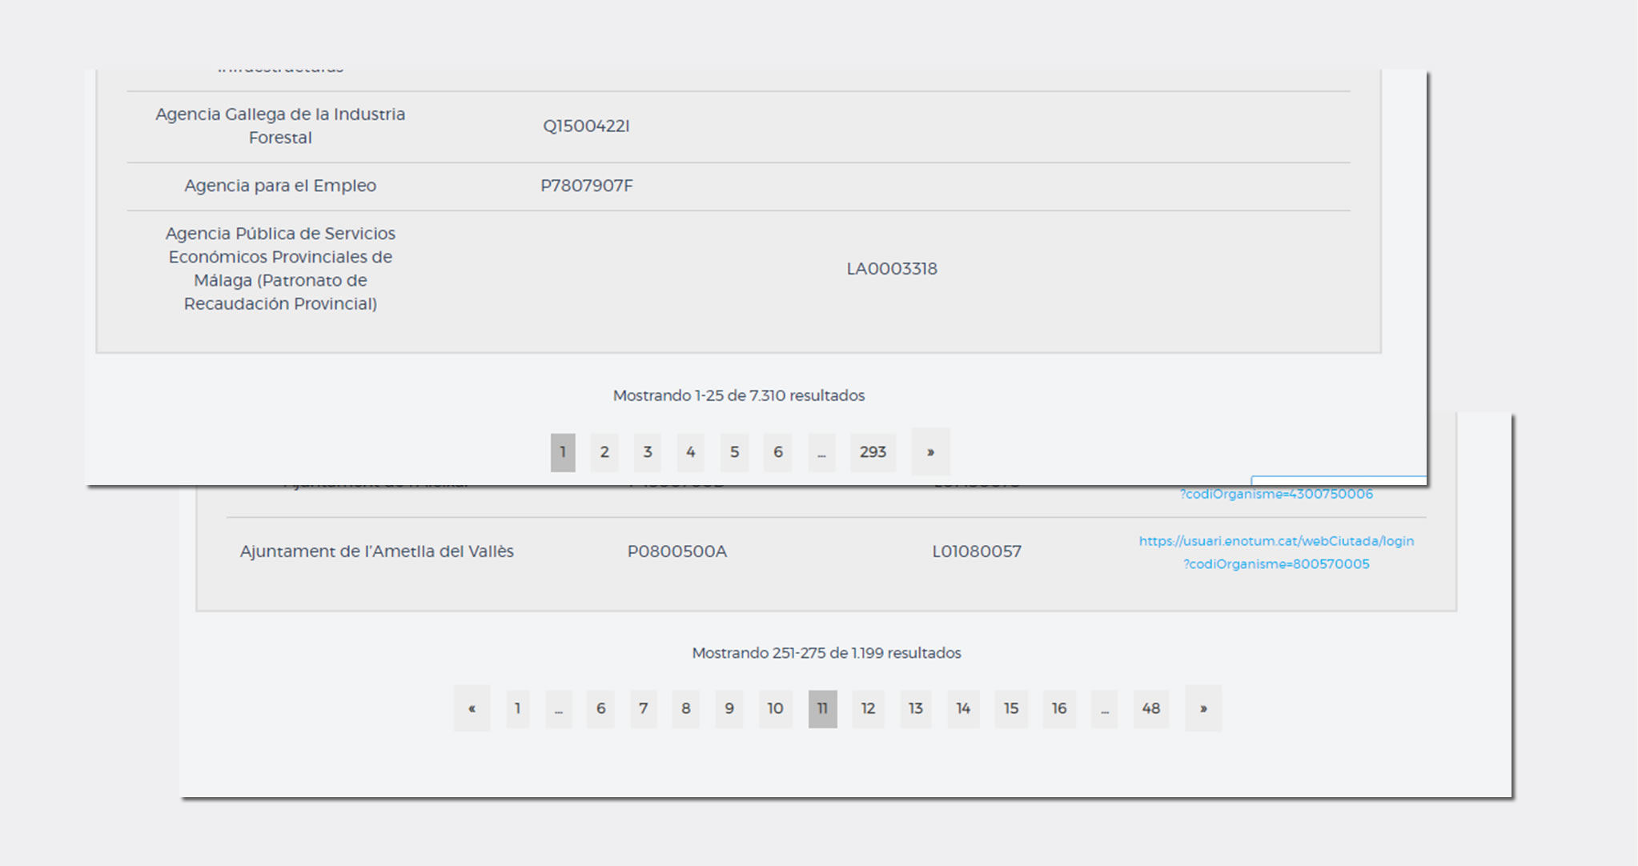This screenshot has width=1638, height=866.
Task: Go to page 15 in lower pagination
Action: click(x=1011, y=708)
